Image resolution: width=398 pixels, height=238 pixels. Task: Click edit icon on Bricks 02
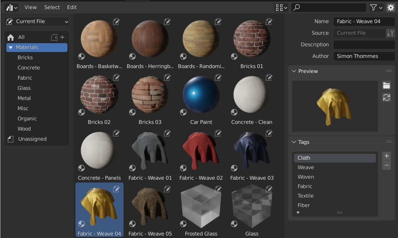[x=116, y=78]
